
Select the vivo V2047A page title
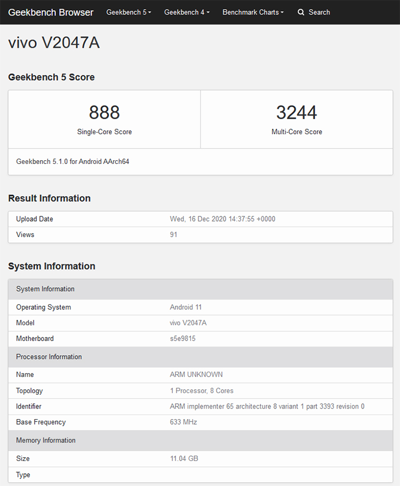pos(54,43)
